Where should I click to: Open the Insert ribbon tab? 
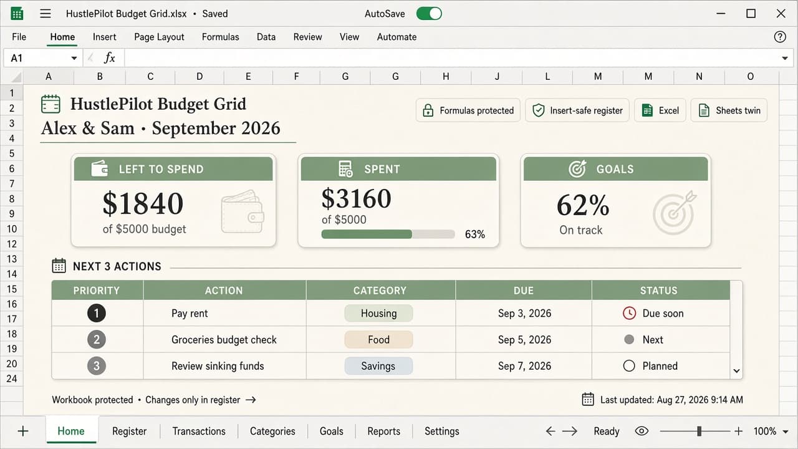pos(105,37)
